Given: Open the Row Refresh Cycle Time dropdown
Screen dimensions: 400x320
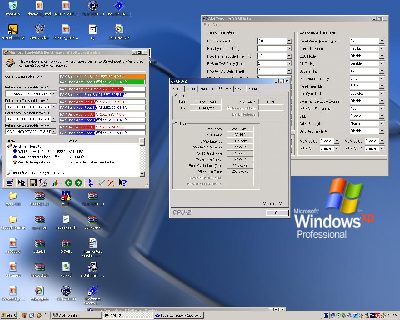Looking at the screenshot, I should point(289,56).
